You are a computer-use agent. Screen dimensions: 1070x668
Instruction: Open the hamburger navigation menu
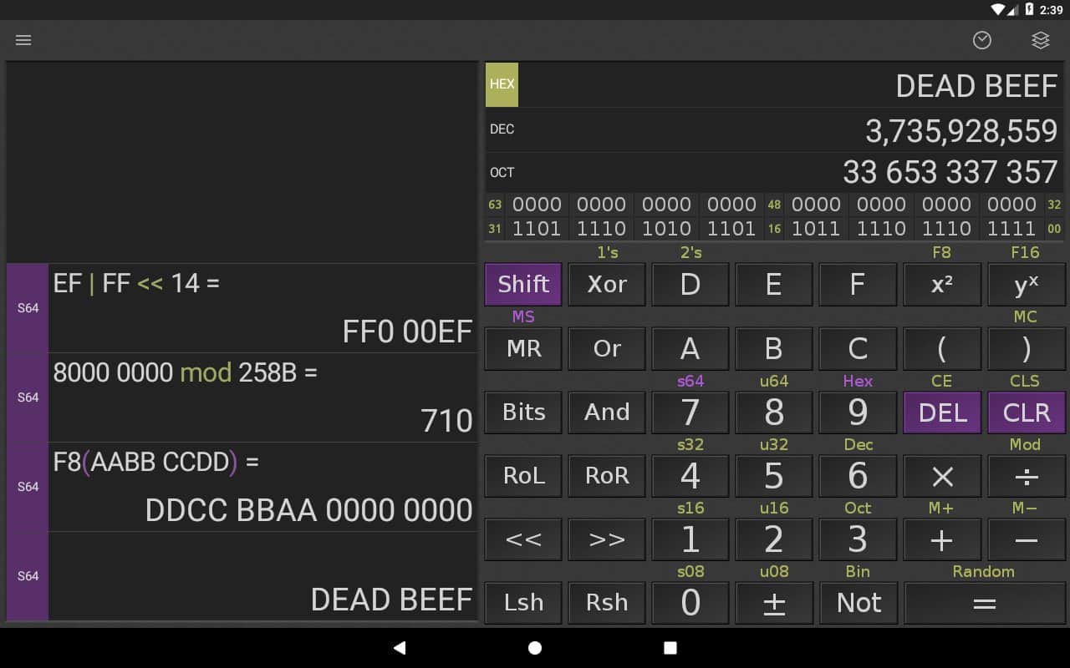(23, 40)
